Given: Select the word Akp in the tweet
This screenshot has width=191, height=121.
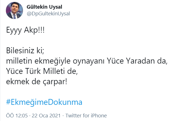Looking at the screenshot, I should [x=31, y=30].
